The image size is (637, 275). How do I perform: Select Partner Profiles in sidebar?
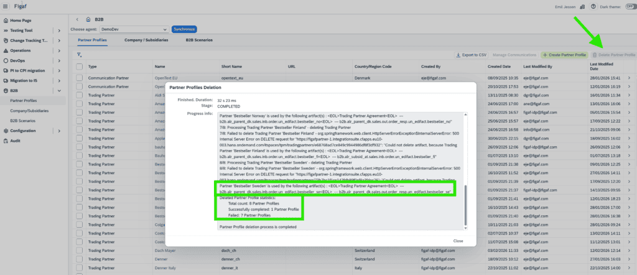(24, 101)
